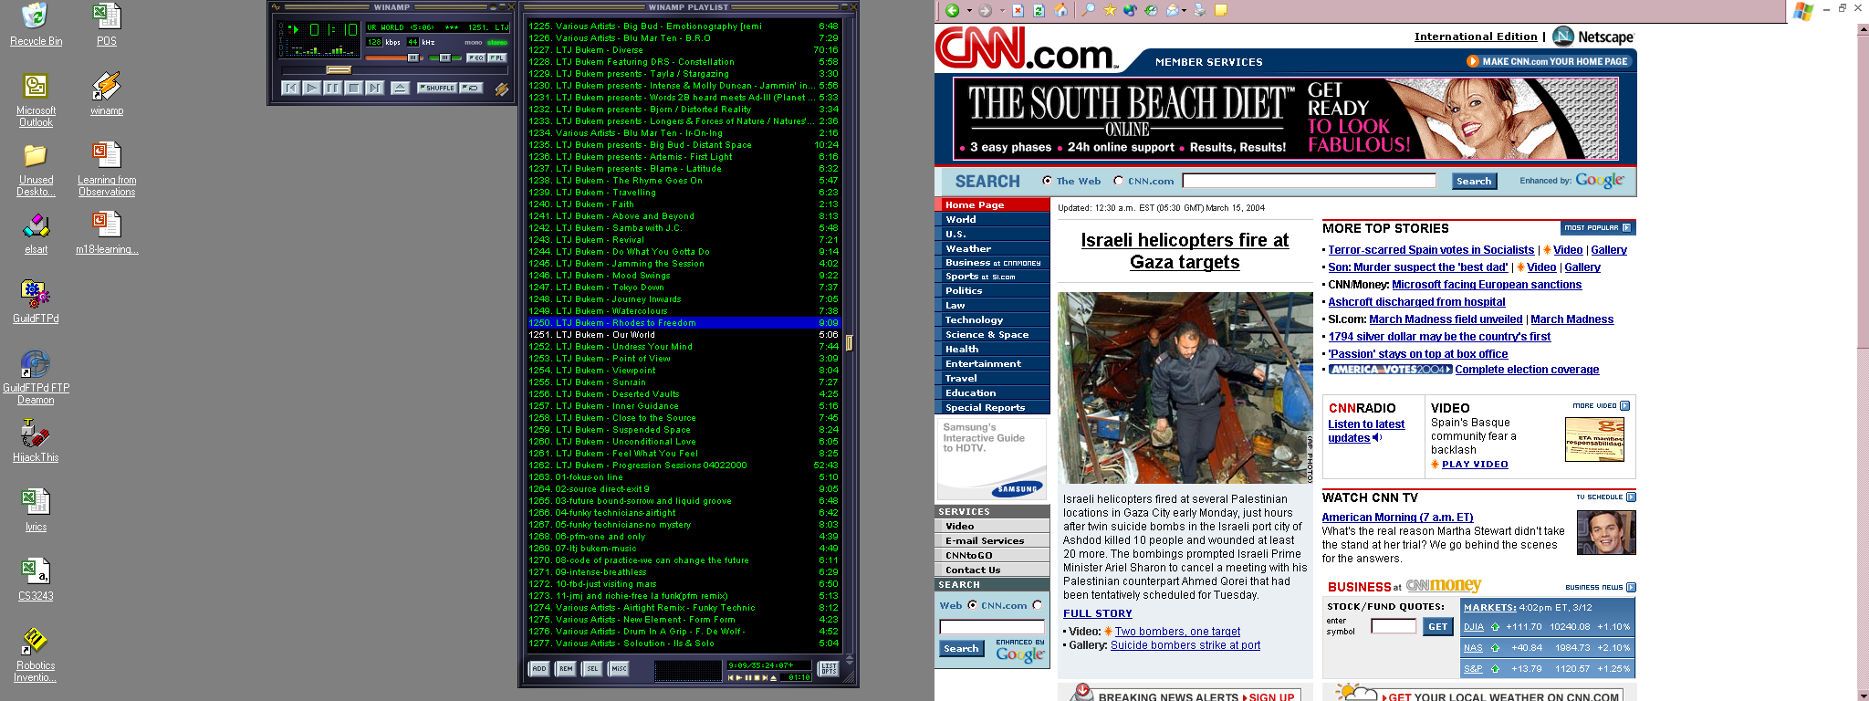Click the browser Print icon

point(1199,10)
